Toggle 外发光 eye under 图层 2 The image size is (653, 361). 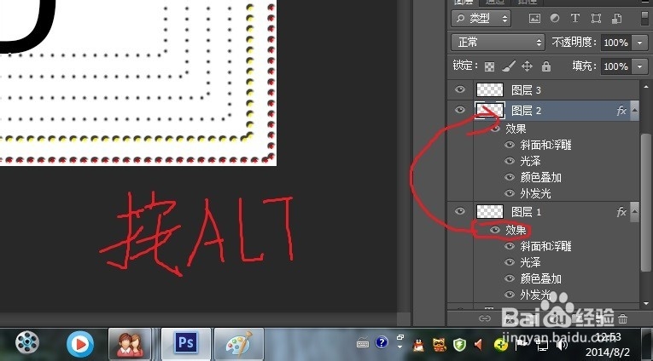[x=510, y=193]
